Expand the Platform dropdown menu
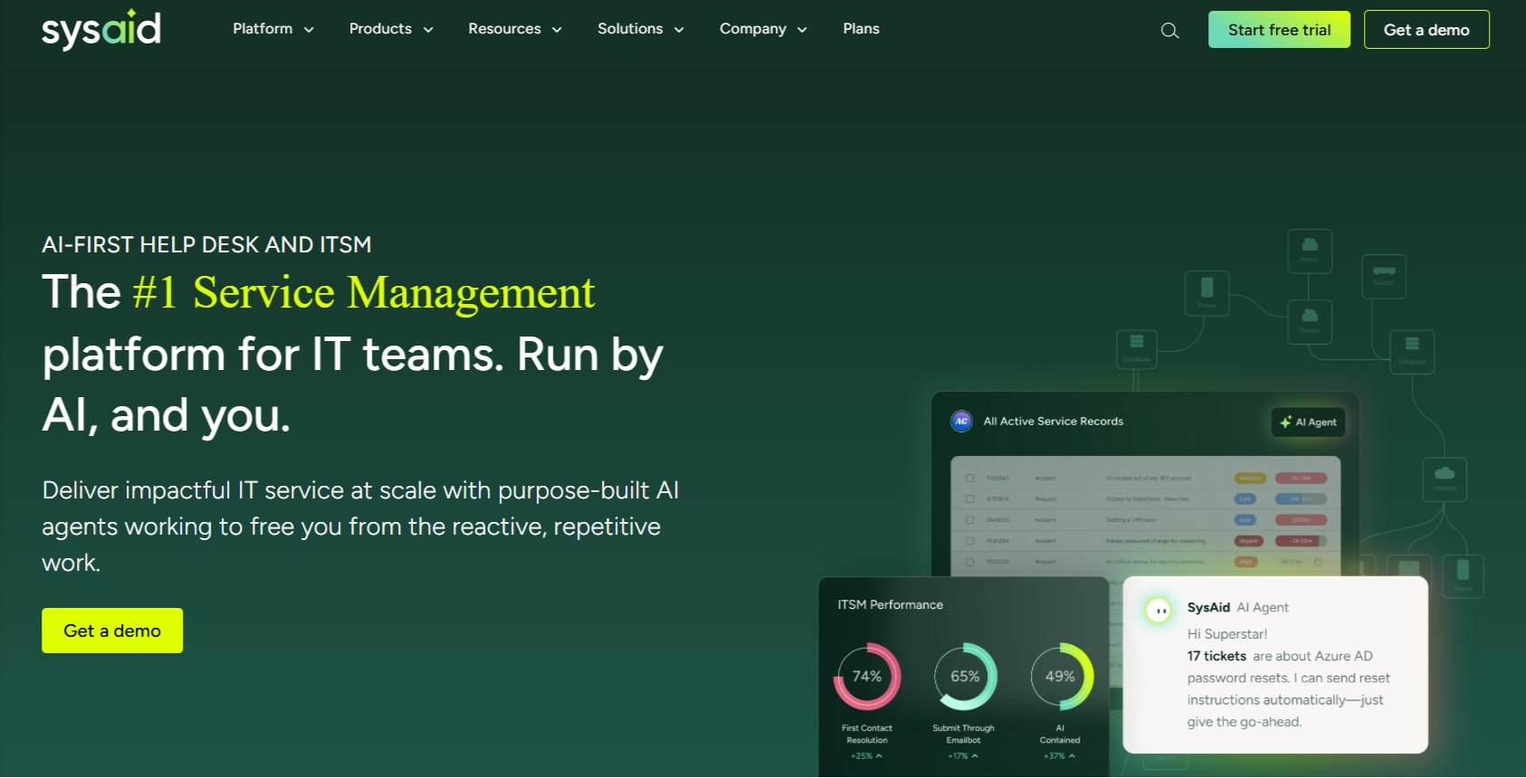Screen dimensions: 1526x778 click(272, 29)
